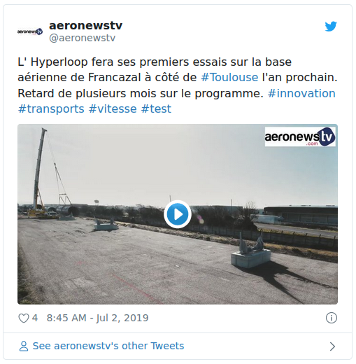The image size is (356, 364).
Task: Like the tweet with heart icon
Action: click(24, 318)
